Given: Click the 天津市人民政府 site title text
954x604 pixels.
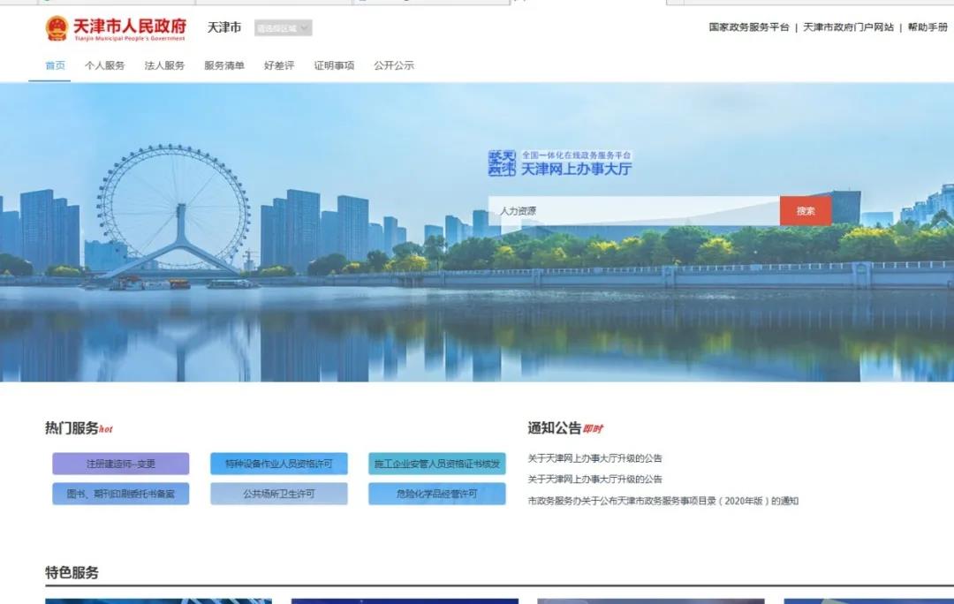Looking at the screenshot, I should (130, 26).
